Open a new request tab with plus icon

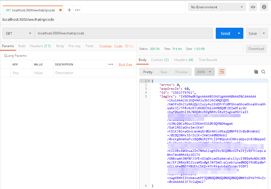(x=69, y=10)
